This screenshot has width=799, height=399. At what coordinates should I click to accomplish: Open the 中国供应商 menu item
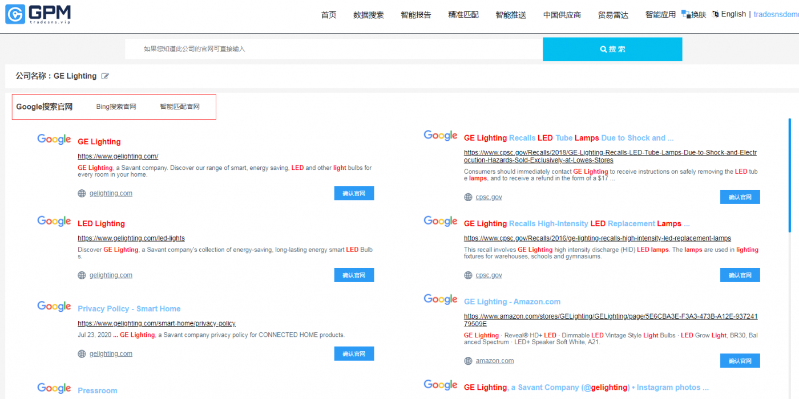[x=562, y=15]
